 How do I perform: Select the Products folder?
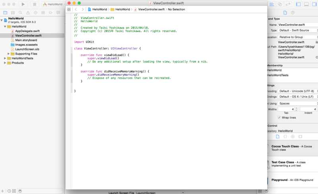pos(17,63)
